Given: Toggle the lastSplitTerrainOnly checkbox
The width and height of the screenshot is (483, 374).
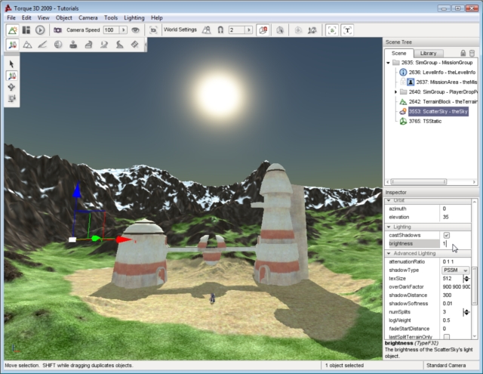Looking at the screenshot, I should (446, 337).
